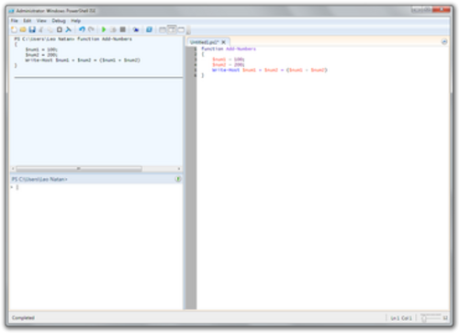
Task: Launch PowerShell.exe from the blue toolbar icon
Action: click(x=149, y=29)
